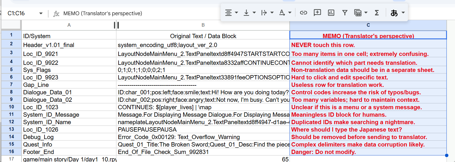
Task: Select column A header
Action: 69,25
